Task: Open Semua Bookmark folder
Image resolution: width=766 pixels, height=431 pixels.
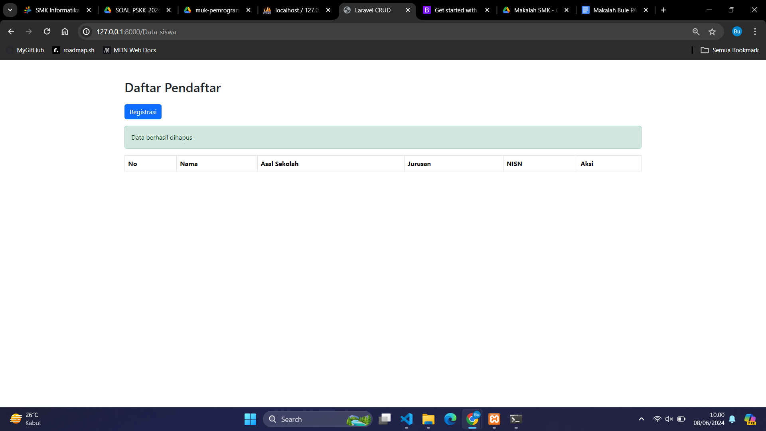Action: 730,50
